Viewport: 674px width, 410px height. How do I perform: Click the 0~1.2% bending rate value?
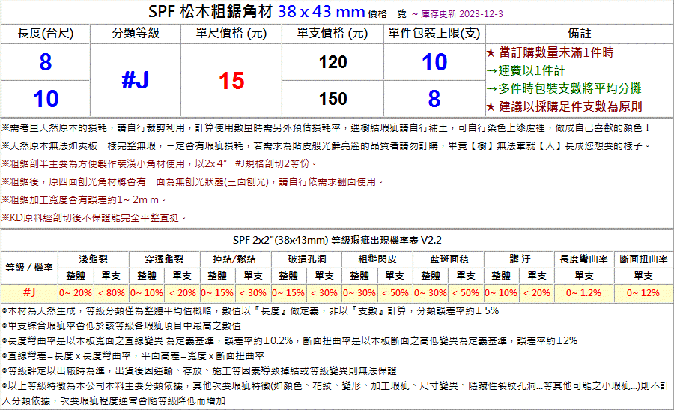click(583, 293)
